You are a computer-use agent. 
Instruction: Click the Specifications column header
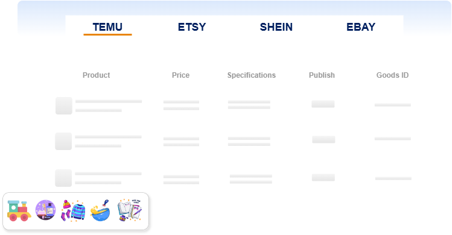point(252,75)
